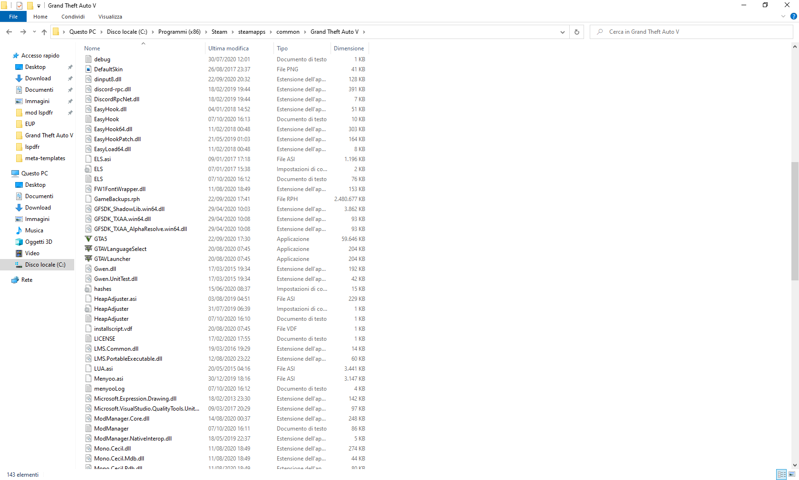The image size is (799, 480).
Task: Go up one folder level
Action: point(44,32)
